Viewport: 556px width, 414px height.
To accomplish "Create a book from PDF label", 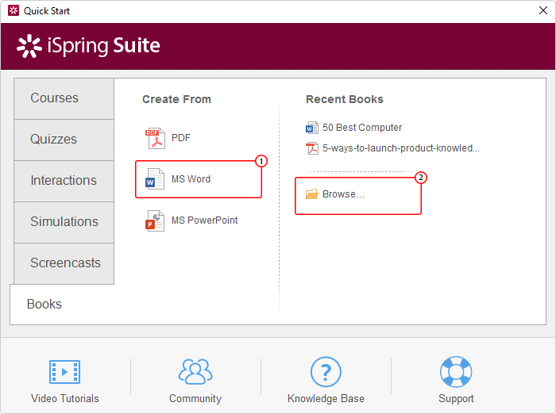I will click(181, 138).
